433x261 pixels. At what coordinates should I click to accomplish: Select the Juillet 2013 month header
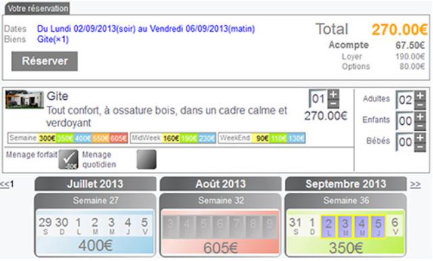(95, 184)
